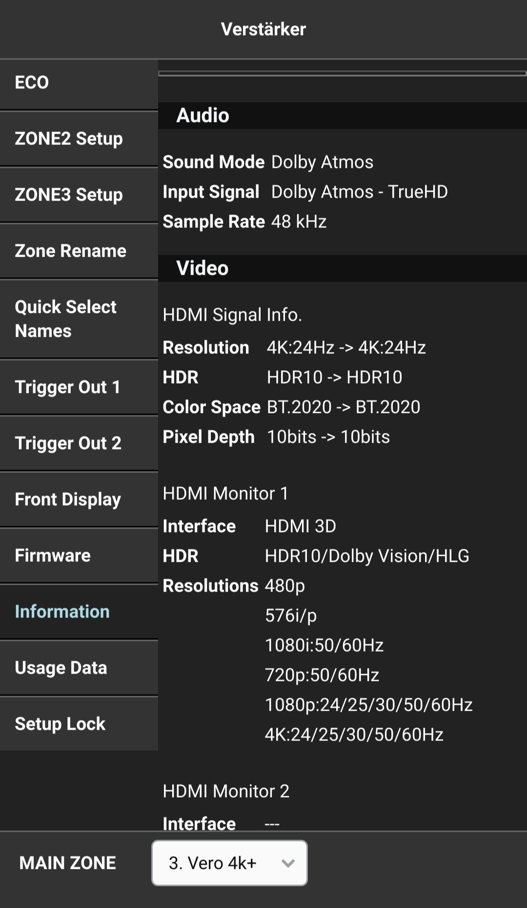Click the Video section header
Image resolution: width=527 pixels, height=908 pixels.
[203, 268]
